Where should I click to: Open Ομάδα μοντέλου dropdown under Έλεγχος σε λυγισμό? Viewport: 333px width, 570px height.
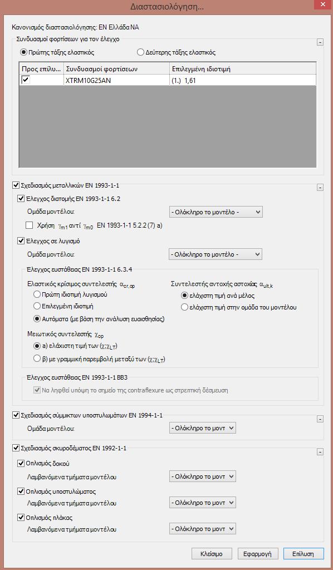point(216,254)
